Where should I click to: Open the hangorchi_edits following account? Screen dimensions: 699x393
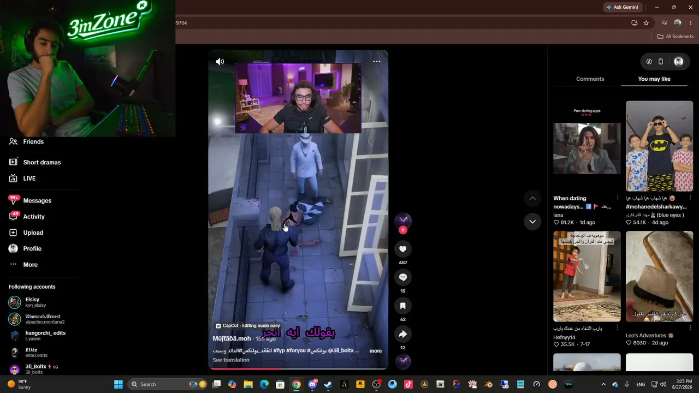coord(37,336)
